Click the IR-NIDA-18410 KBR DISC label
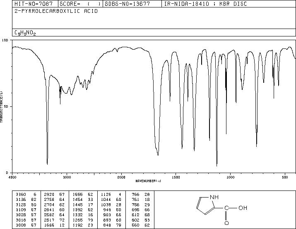 tap(205, 4)
